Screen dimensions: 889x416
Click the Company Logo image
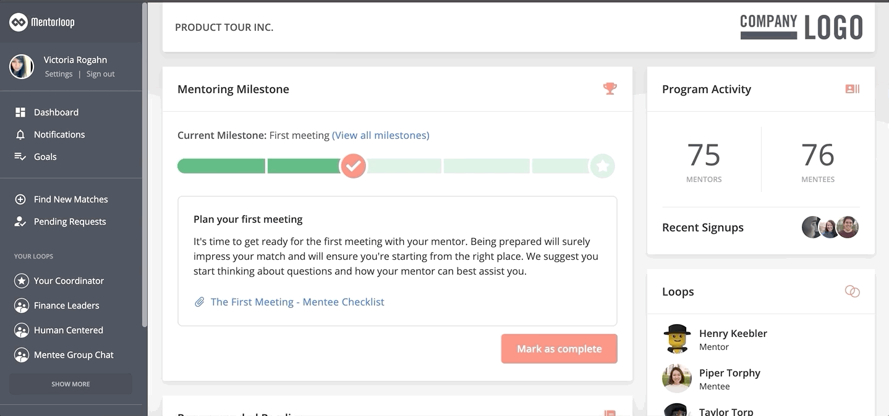click(x=801, y=27)
